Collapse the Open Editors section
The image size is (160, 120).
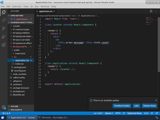tap(21, 16)
